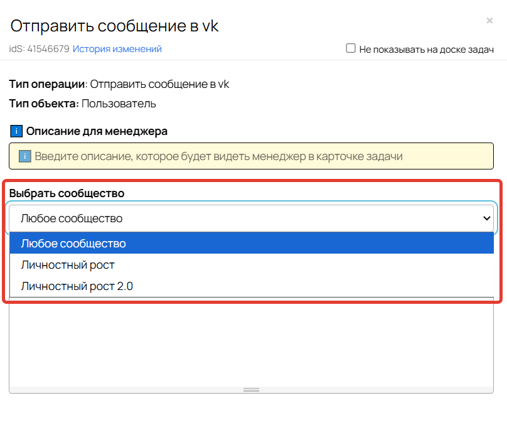Click the large message area below the dropdown
Image resolution: width=507 pixels, height=425 pixels.
(251, 345)
